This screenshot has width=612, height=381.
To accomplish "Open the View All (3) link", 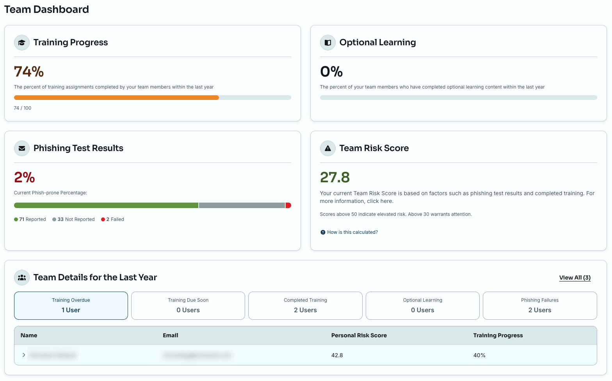I will pyautogui.click(x=575, y=278).
